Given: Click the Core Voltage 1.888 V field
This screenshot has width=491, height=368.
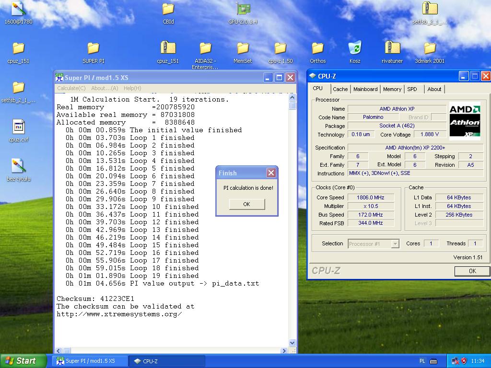Looking at the screenshot, I should (430, 134).
